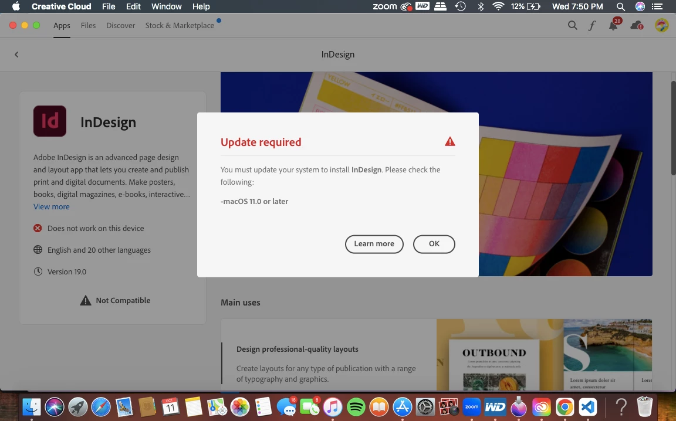The height and width of the screenshot is (421, 676).
Task: Open the Apple menu
Action: point(15,6)
